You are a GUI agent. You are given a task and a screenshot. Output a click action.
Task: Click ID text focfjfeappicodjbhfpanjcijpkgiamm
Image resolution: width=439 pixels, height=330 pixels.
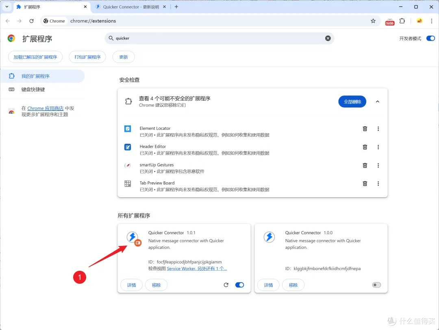tap(189, 262)
